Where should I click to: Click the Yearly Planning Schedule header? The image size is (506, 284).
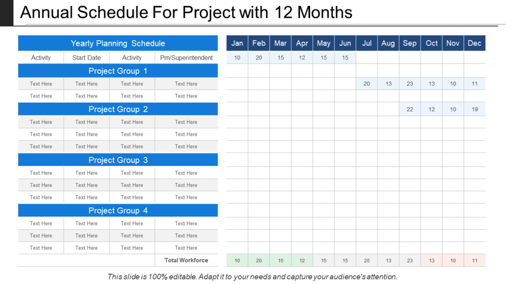tap(118, 43)
